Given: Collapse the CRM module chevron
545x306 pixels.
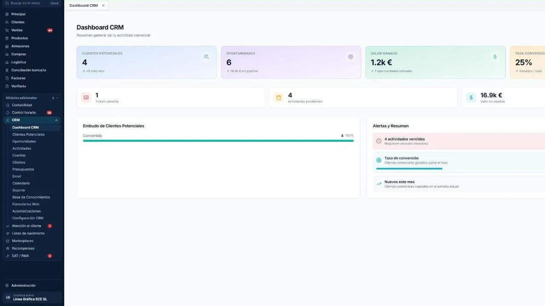Looking at the screenshot, I should tap(56, 120).
